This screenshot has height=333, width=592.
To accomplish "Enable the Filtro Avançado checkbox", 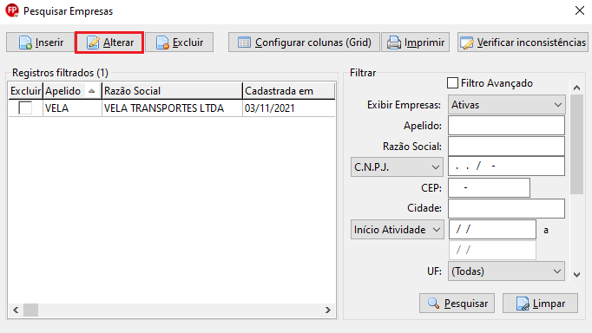I will 452,83.
